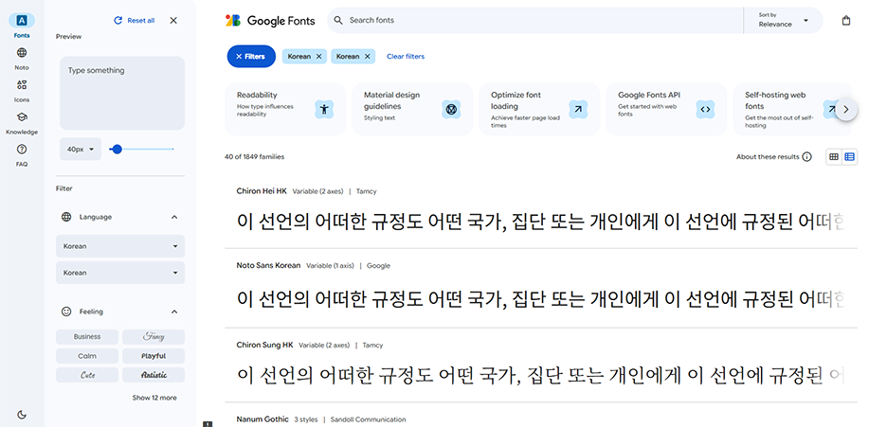Screen dimensions: 887x427
Task: Advance the cards carousel right
Action: (x=846, y=110)
